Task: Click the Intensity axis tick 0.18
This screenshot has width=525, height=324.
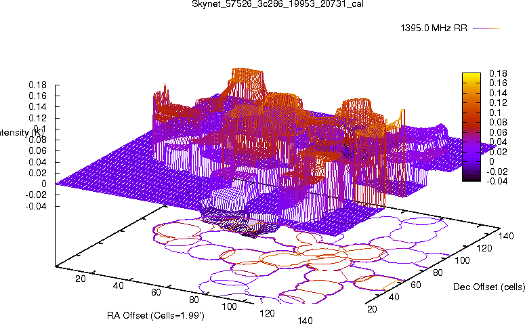Action: click(x=37, y=85)
